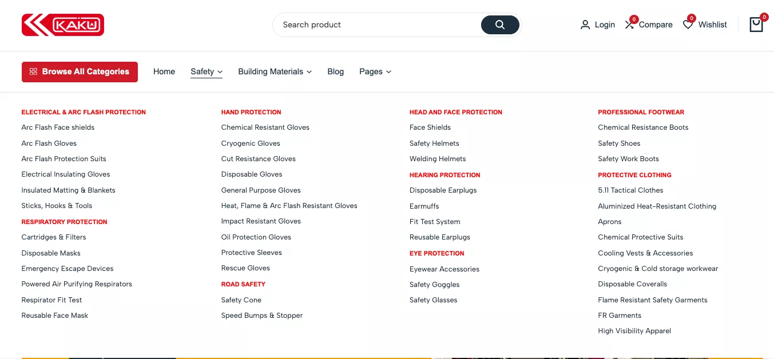774x359 pixels.
Task: Focus the Search product field
Action: click(x=378, y=25)
